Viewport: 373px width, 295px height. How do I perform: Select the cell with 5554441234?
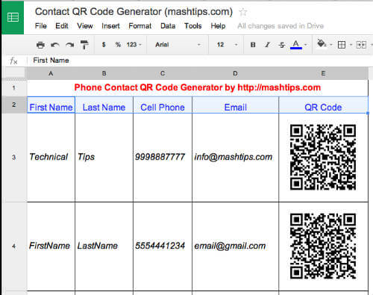163,246
